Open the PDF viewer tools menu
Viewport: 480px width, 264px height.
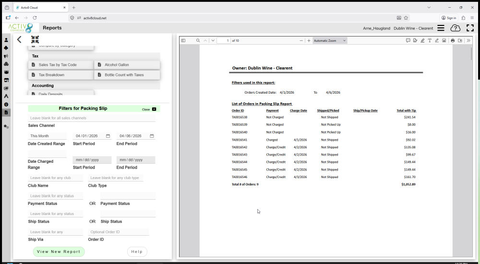click(x=468, y=40)
